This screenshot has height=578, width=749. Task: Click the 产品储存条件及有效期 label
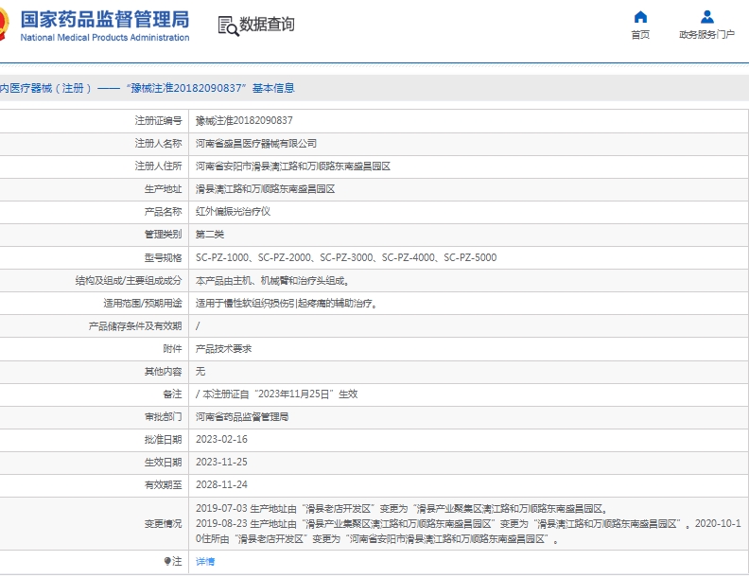pos(135,325)
